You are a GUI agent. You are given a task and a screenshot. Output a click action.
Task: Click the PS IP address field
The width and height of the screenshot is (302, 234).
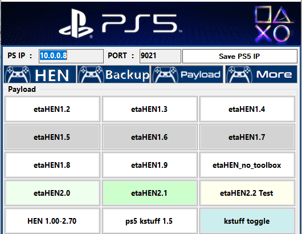pos(71,56)
